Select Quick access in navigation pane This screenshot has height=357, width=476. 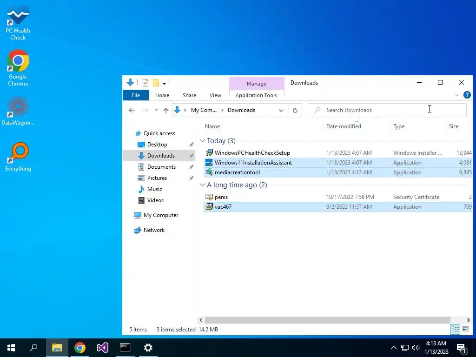pyautogui.click(x=159, y=133)
